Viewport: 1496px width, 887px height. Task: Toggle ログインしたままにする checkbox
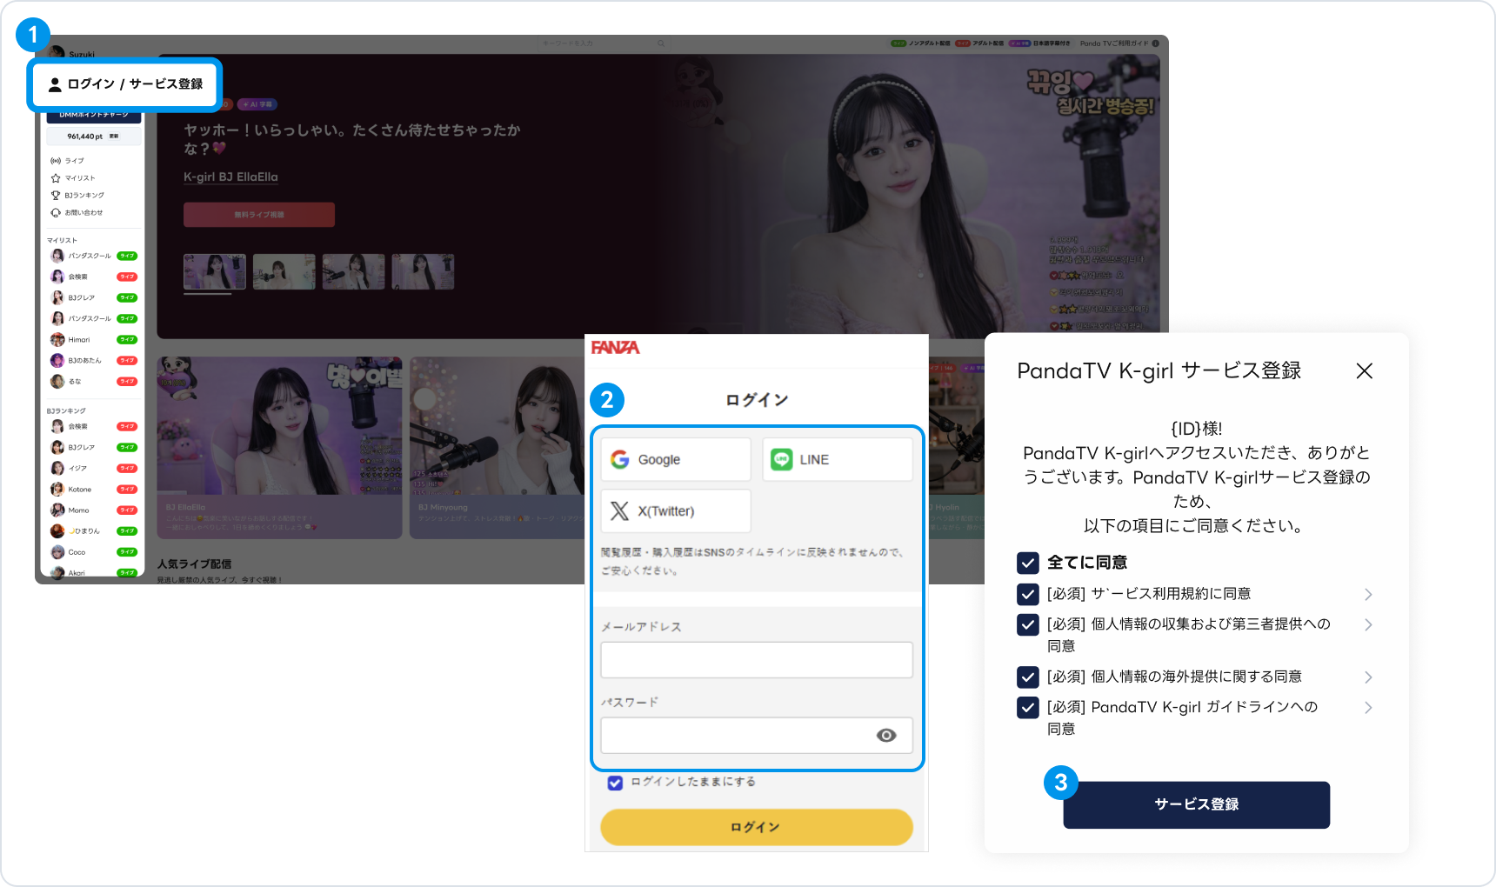[615, 783]
